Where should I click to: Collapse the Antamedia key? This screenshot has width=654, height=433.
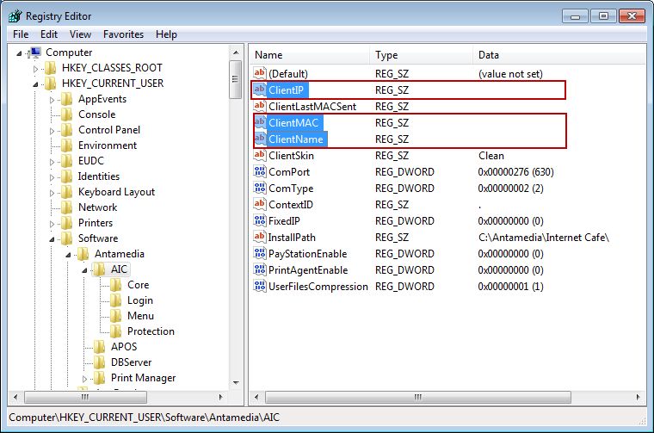pyautogui.click(x=68, y=255)
